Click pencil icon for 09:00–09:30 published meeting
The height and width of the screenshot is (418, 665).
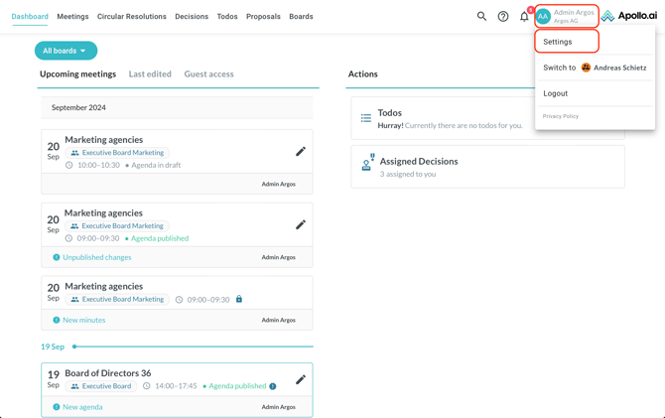pos(300,224)
